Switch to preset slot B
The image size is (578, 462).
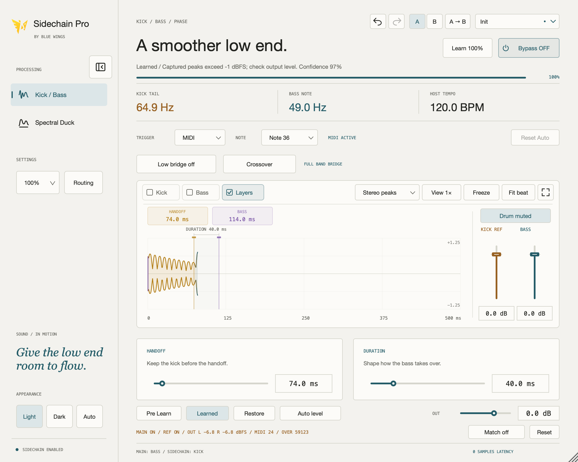coord(434,22)
